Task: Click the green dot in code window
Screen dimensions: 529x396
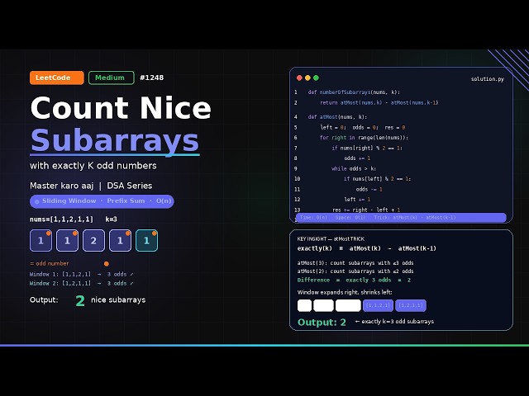Action: [x=316, y=78]
